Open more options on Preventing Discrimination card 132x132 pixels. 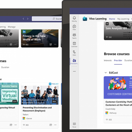point(55,125)
